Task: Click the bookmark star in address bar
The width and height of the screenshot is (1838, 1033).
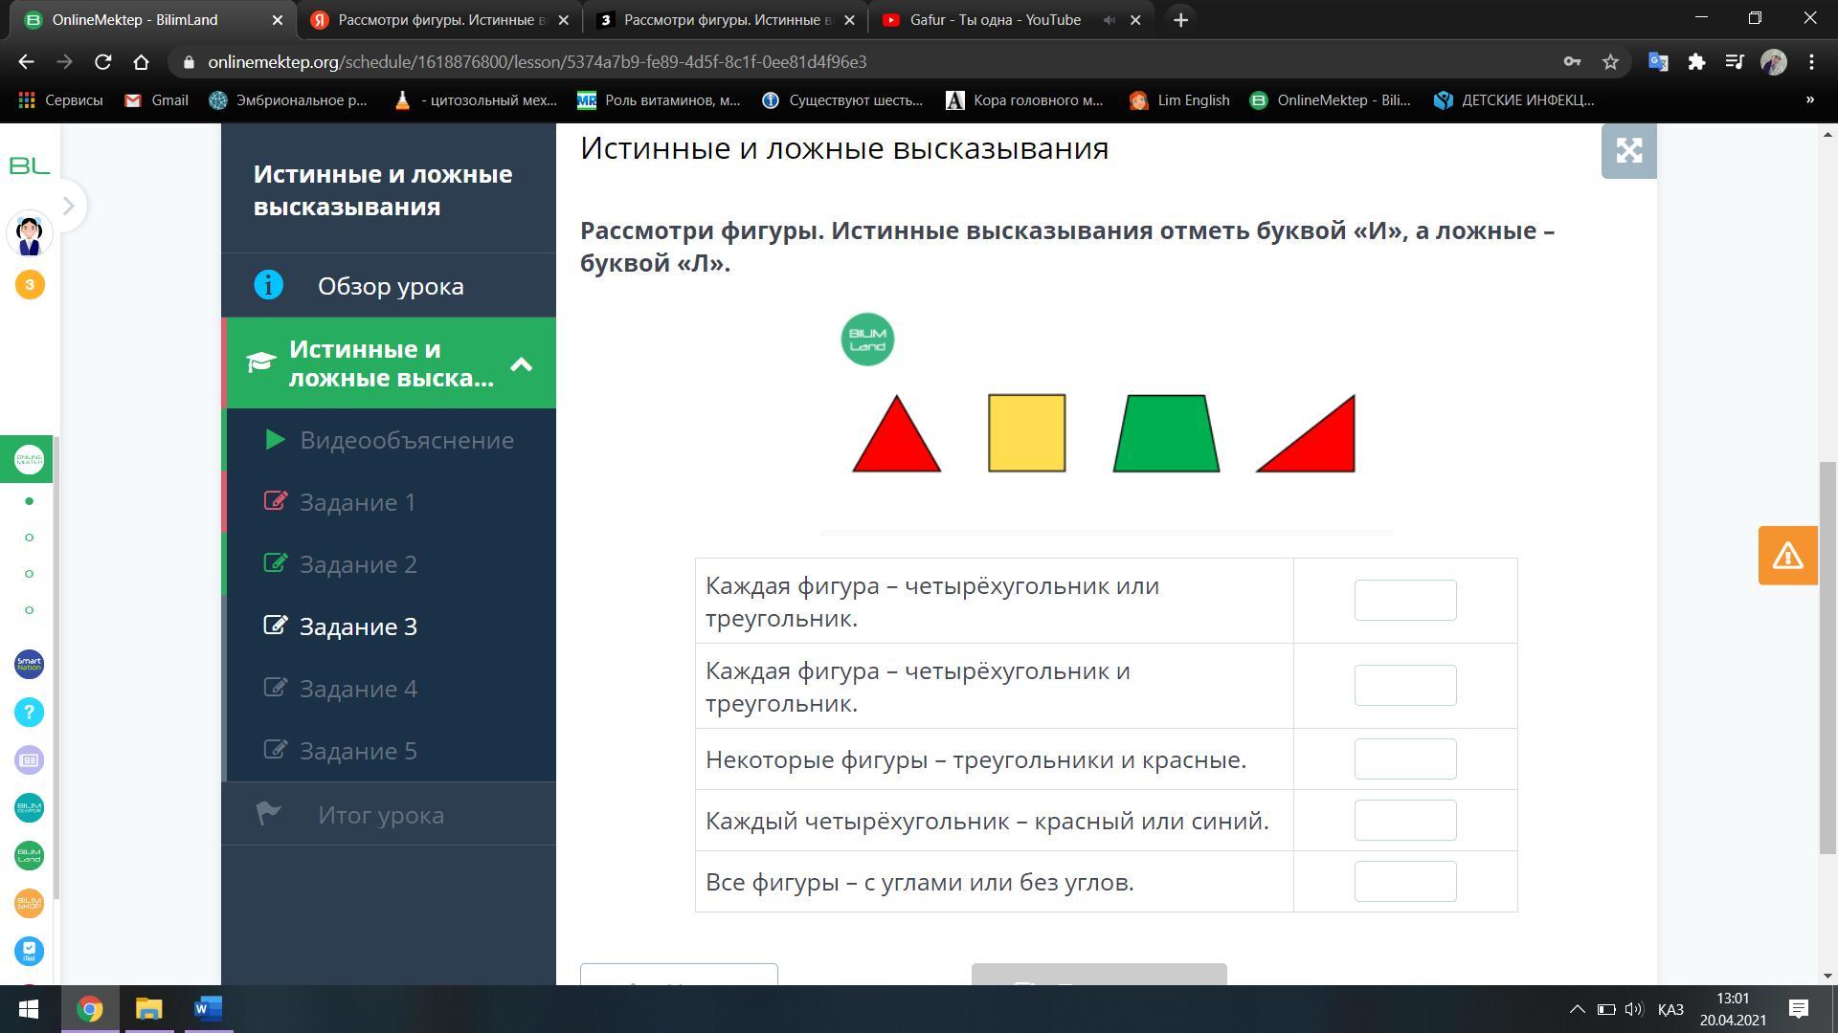Action: point(1610,62)
